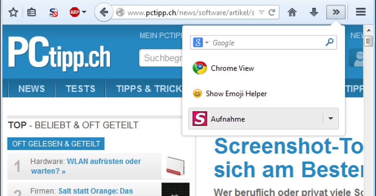Launch Chrome View from overflow panel

pos(232,68)
